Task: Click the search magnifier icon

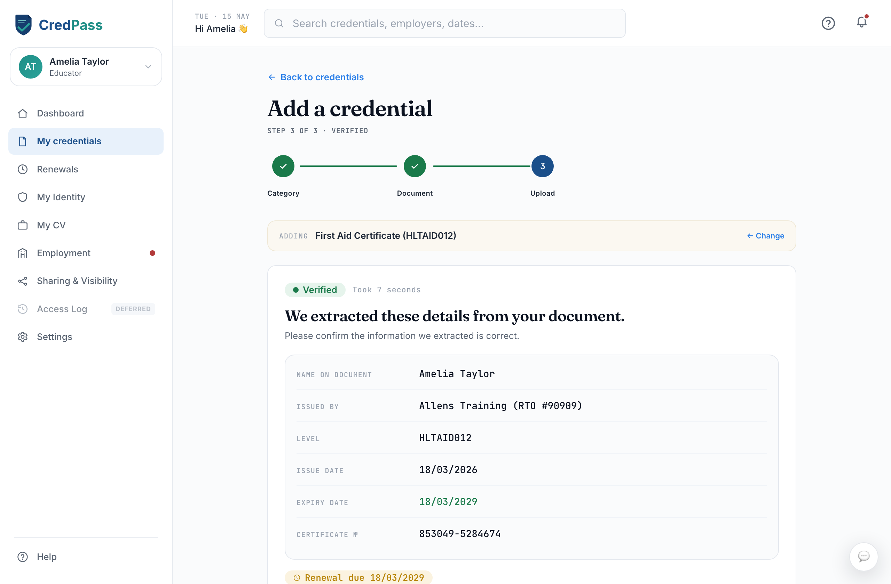Action: 279,23
